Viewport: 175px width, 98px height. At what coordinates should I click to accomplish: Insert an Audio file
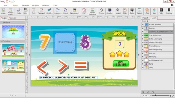tap(19, 11)
